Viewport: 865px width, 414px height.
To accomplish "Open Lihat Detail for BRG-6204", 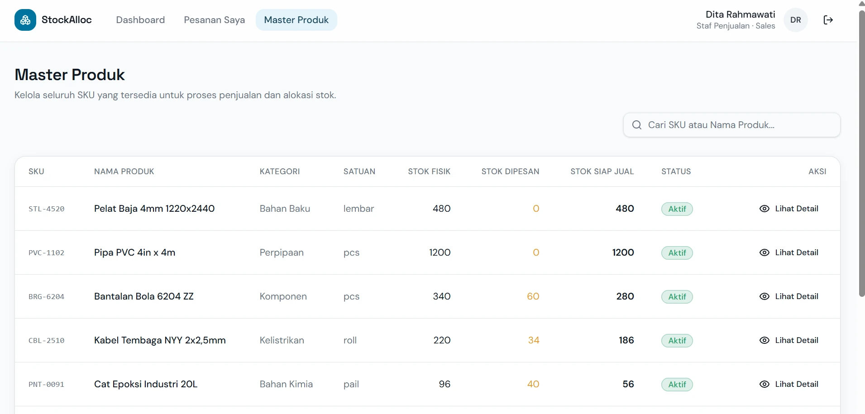I will (x=789, y=296).
